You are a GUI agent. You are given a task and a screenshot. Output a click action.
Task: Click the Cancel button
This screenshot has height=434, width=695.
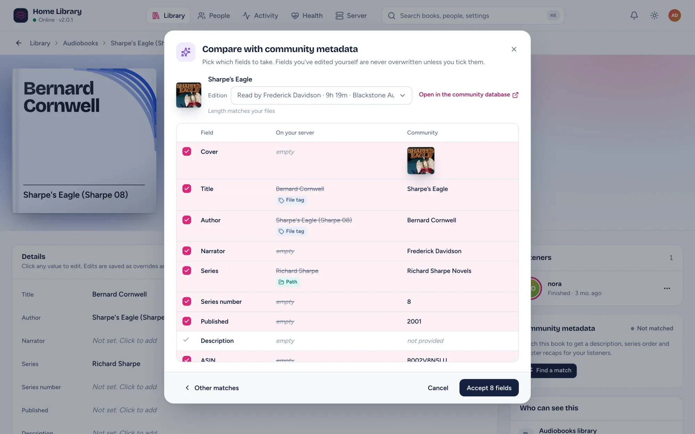(438, 388)
